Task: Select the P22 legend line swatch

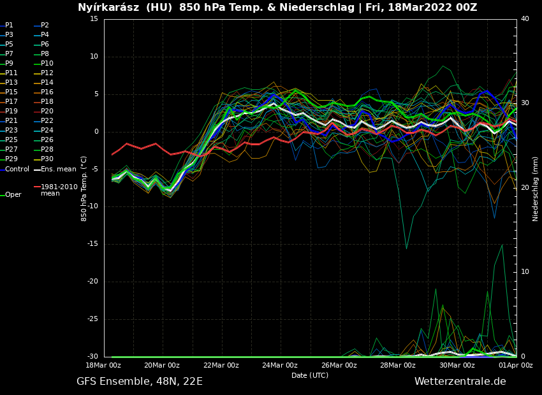Action: click(x=36, y=121)
